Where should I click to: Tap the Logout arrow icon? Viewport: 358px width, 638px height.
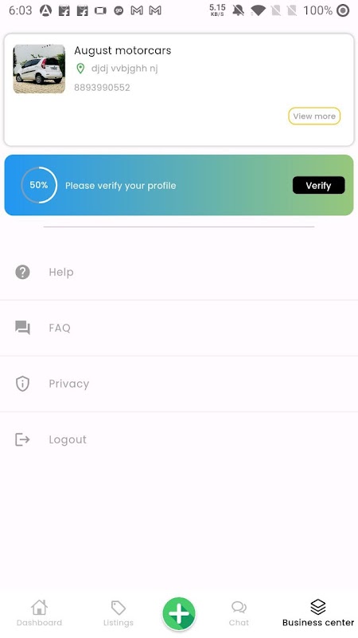click(22, 439)
